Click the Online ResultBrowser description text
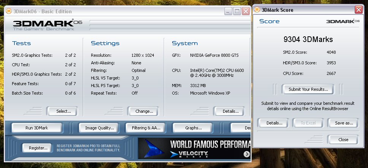 308,106
